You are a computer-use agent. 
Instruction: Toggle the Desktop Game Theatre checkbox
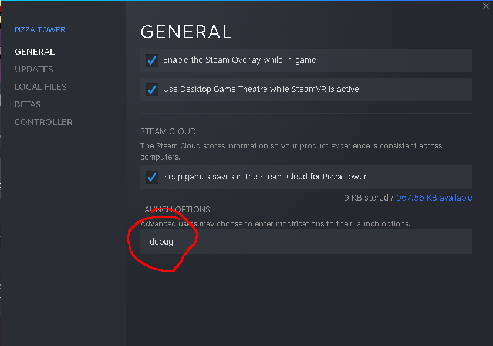coord(152,90)
